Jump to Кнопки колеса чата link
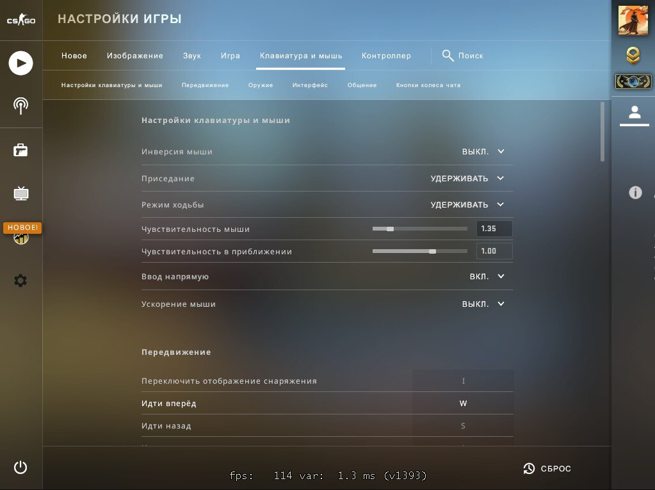Image resolution: width=655 pixels, height=490 pixels. click(428, 85)
